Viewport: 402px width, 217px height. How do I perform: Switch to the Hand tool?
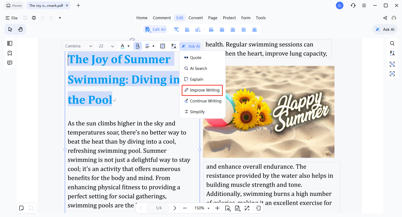pos(20,29)
